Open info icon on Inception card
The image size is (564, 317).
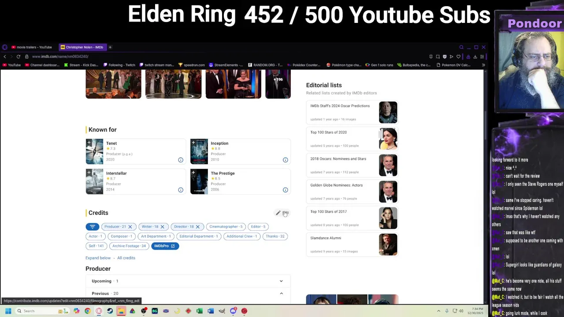pyautogui.click(x=285, y=160)
